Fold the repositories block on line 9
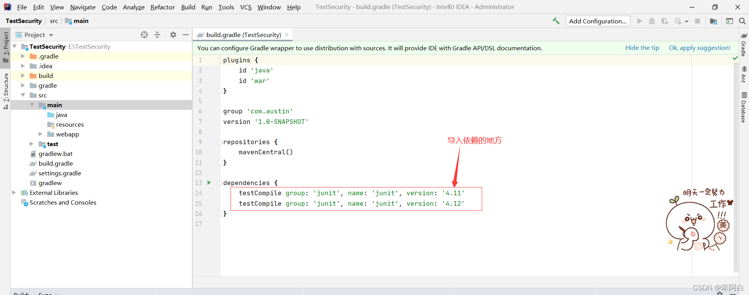 click(220, 142)
